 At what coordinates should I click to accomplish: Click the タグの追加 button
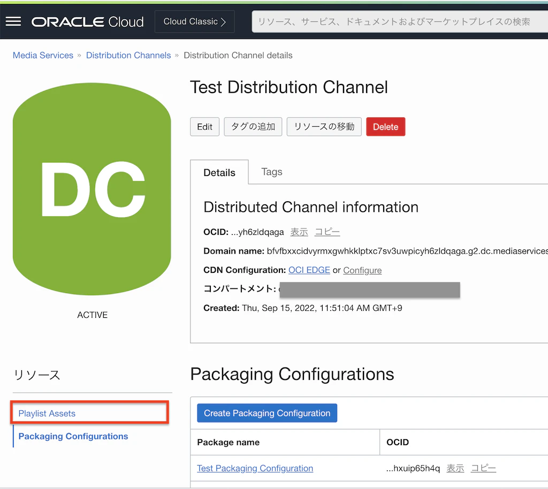point(253,127)
